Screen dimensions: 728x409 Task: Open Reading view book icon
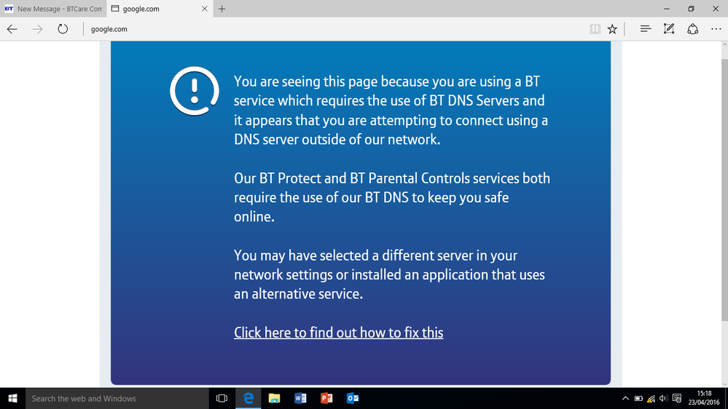(595, 29)
